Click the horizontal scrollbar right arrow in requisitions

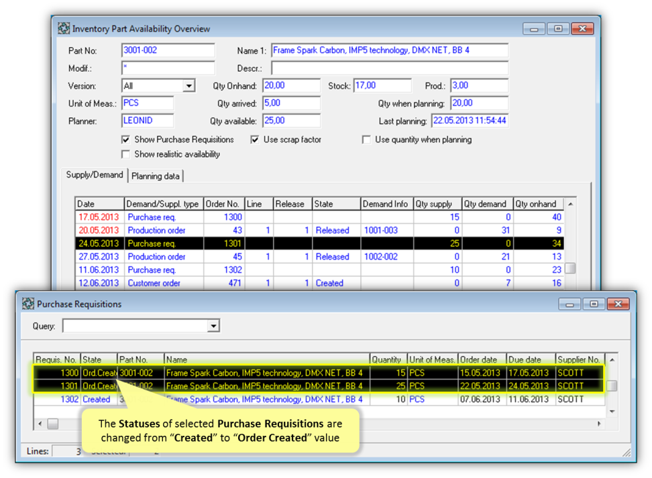click(599, 424)
